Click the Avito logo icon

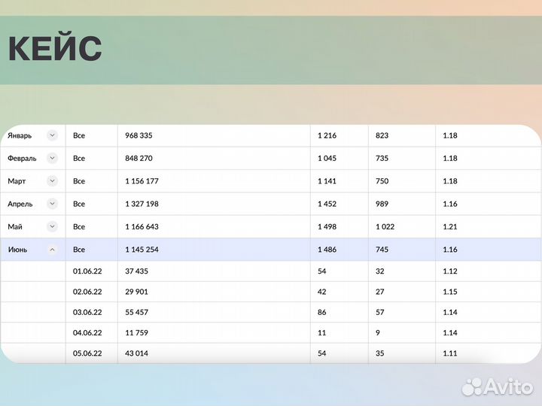pyautogui.click(x=472, y=387)
